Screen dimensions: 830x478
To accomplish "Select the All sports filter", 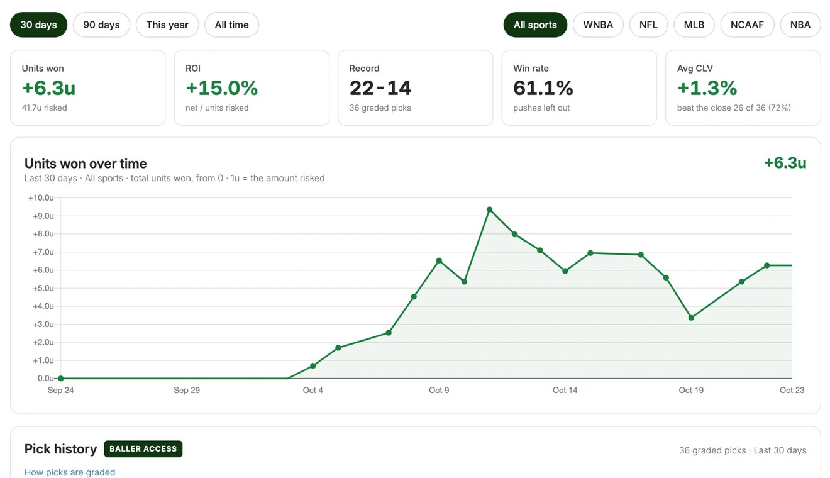I will 535,25.
